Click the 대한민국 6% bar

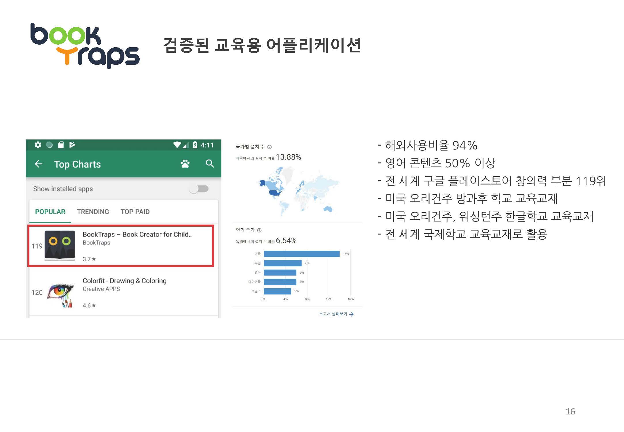point(280,282)
